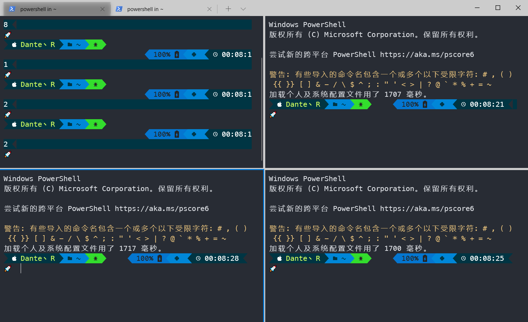Focus input cursor in the 00:08:28 pane
This screenshot has width=528, height=322.
pyautogui.click(x=21, y=269)
